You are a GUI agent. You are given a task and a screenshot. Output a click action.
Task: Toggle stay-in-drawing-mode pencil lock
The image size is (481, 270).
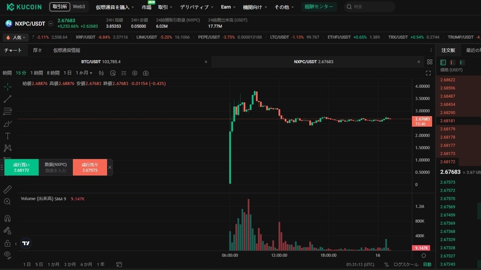[x=8, y=231]
